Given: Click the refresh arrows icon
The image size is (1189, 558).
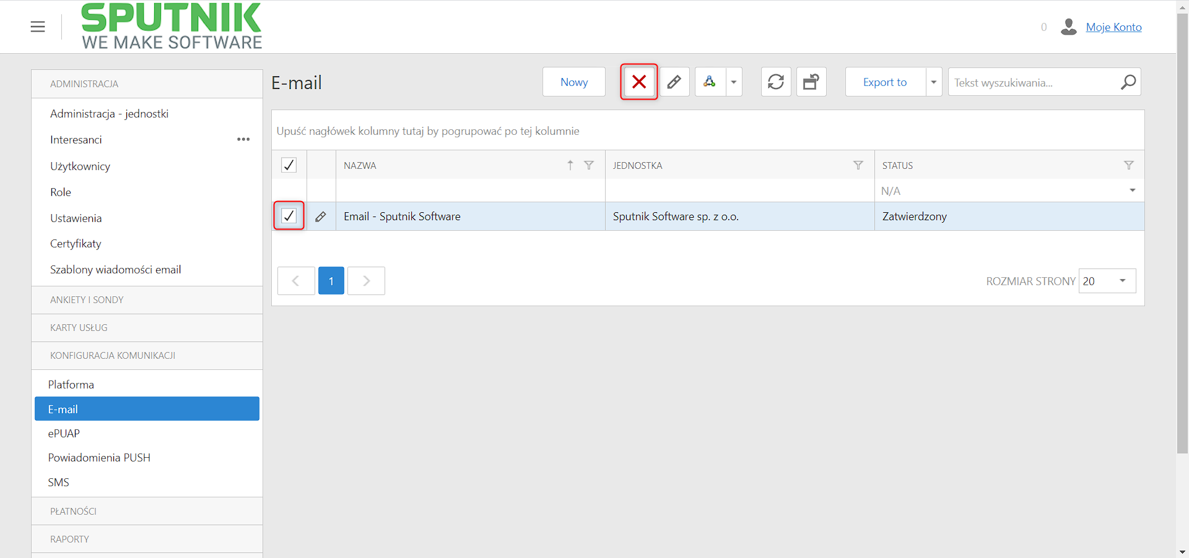Looking at the screenshot, I should click(x=776, y=82).
